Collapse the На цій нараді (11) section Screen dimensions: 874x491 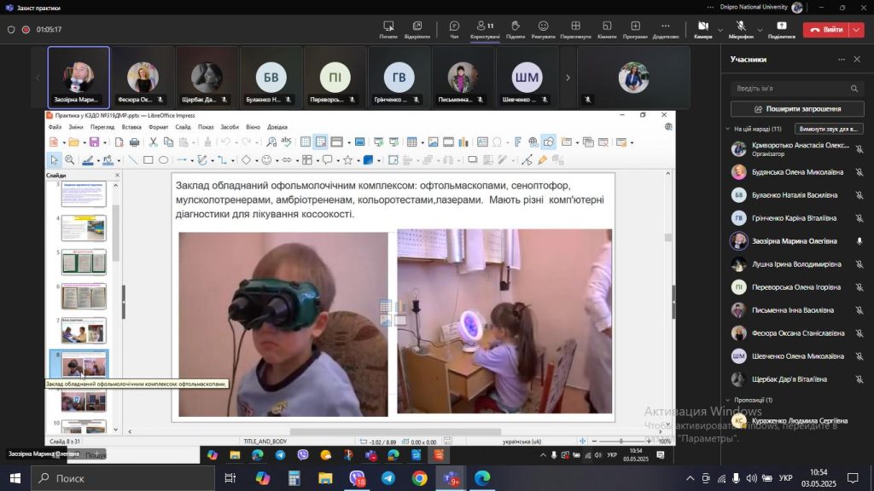pyautogui.click(x=727, y=129)
